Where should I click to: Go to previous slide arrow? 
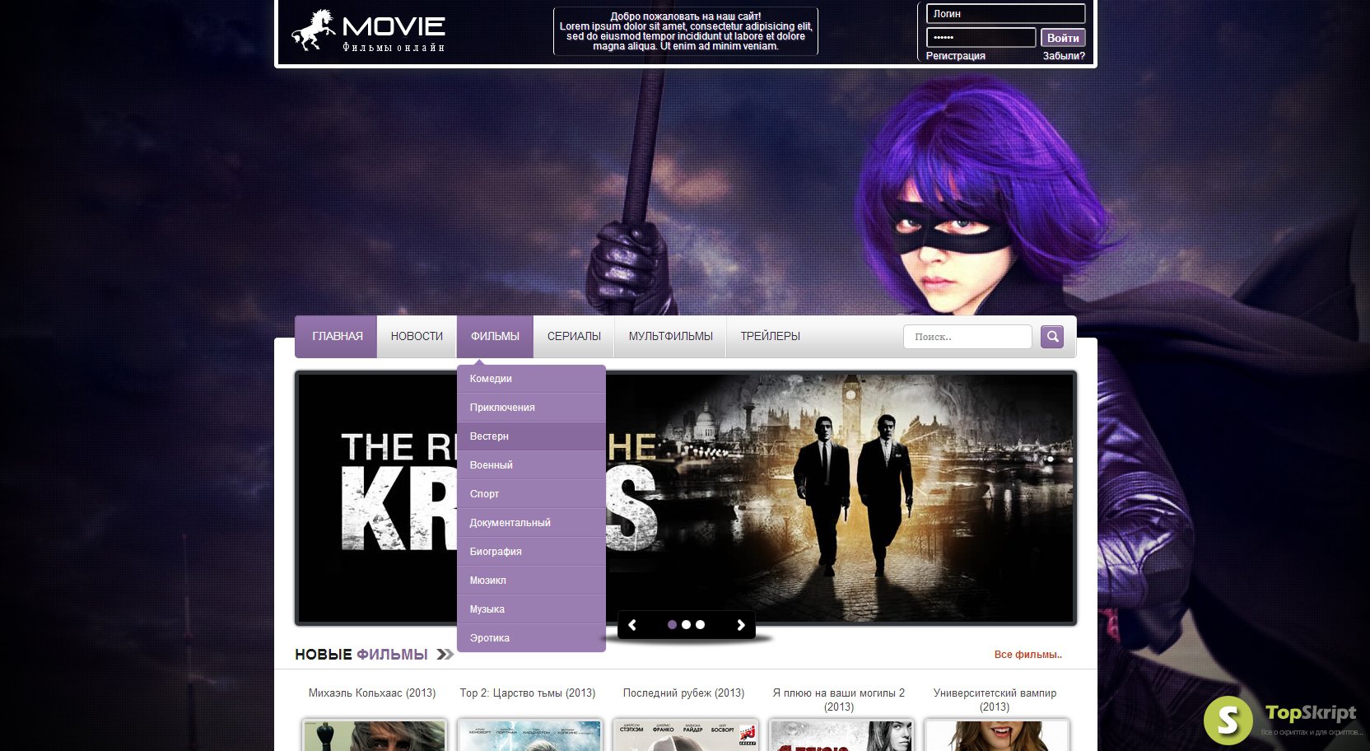(x=632, y=625)
